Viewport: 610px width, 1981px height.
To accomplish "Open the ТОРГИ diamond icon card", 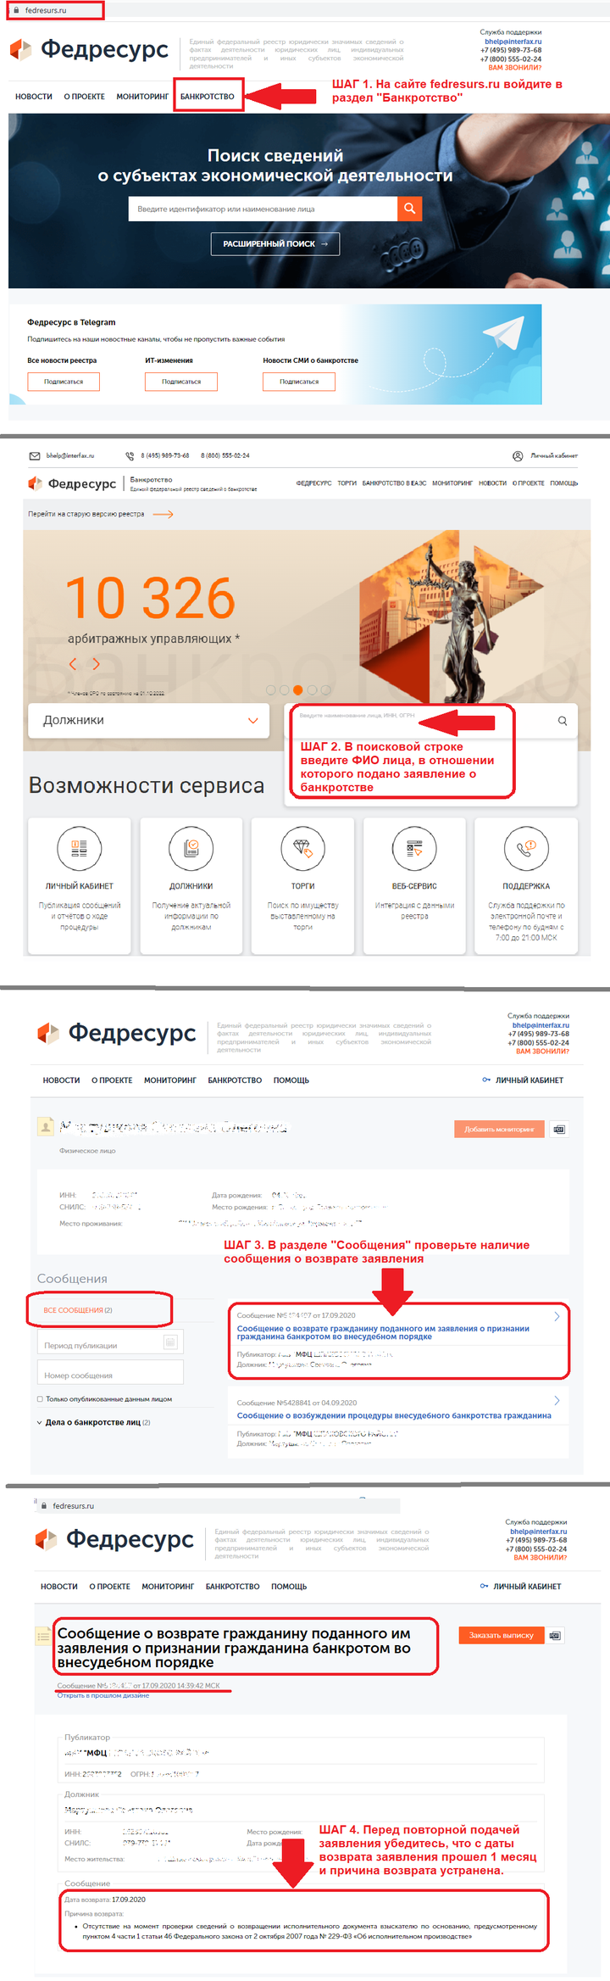I will click(302, 886).
